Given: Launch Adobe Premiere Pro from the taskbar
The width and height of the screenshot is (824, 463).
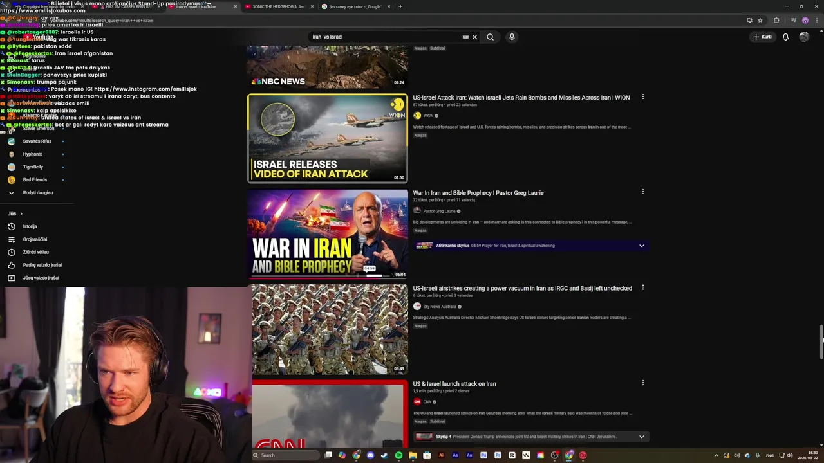Looking at the screenshot, I should pos(498,455).
